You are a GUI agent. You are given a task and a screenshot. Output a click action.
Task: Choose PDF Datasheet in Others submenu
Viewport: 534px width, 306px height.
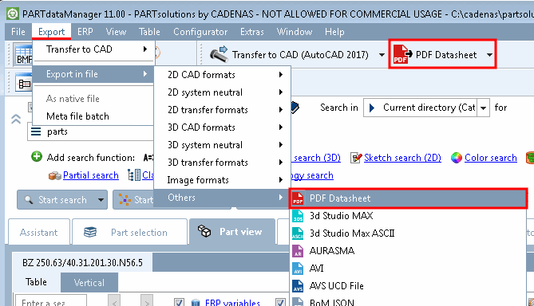pos(408,198)
